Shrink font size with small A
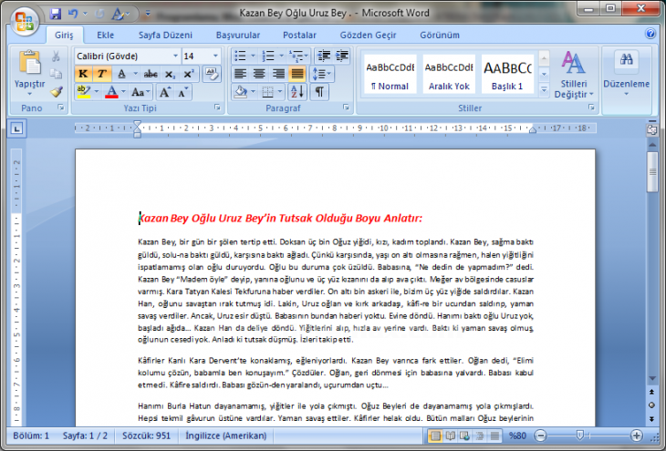This screenshot has width=666, height=451. click(x=182, y=92)
